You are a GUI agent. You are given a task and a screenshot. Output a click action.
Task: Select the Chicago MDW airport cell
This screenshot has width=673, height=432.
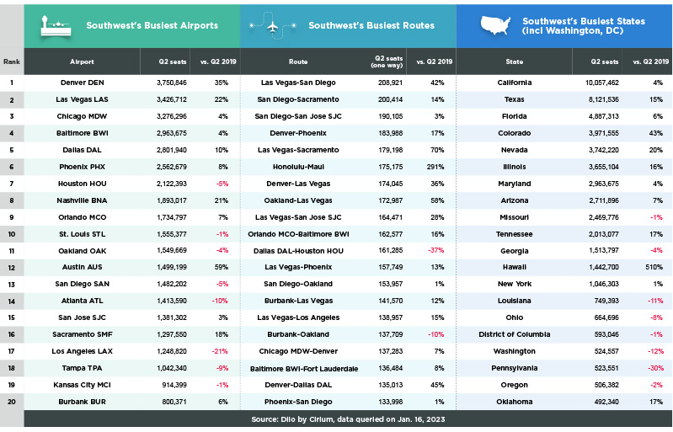click(x=82, y=116)
